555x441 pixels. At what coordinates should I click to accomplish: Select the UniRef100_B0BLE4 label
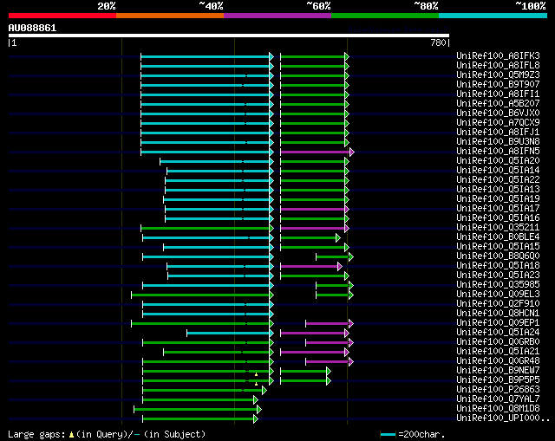pyautogui.click(x=498, y=237)
